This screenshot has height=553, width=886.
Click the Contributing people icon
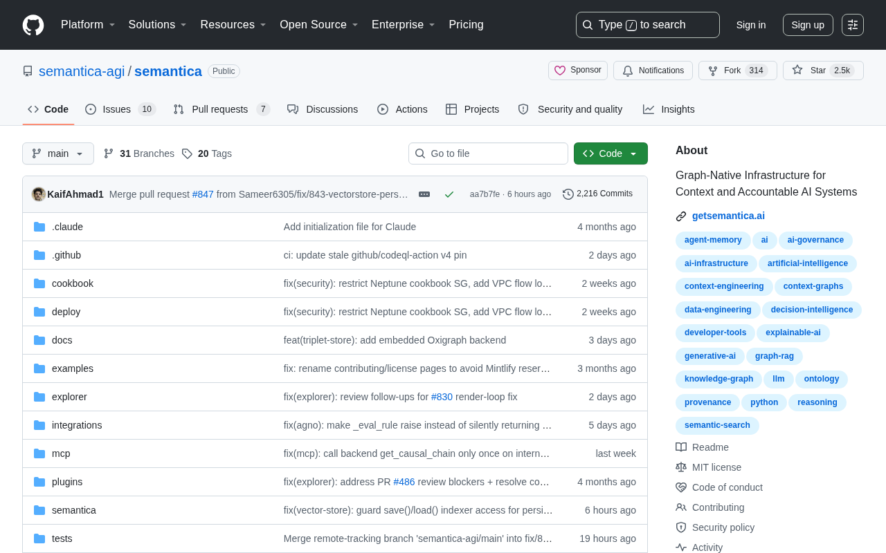point(681,507)
